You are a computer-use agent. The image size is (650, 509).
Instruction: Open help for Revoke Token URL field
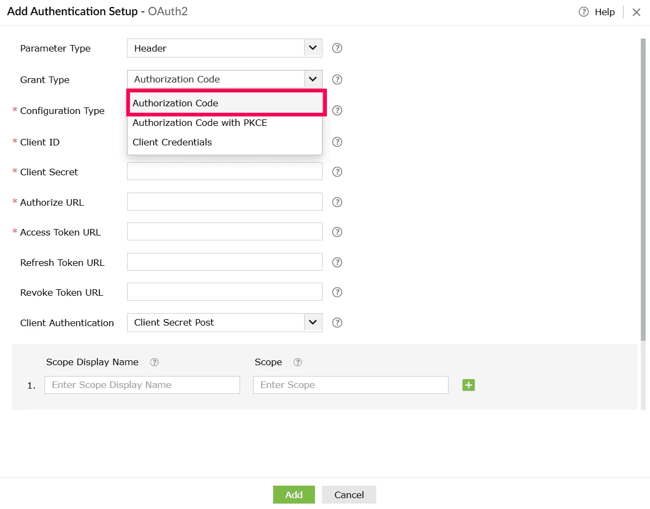[337, 292]
